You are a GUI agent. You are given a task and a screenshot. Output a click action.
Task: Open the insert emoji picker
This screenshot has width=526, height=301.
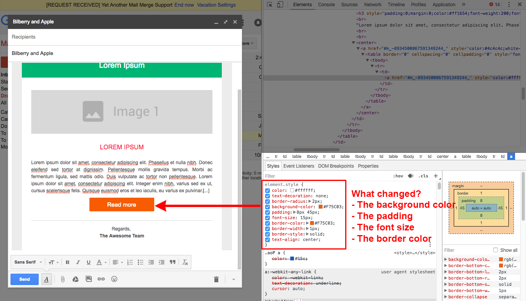pos(114,279)
